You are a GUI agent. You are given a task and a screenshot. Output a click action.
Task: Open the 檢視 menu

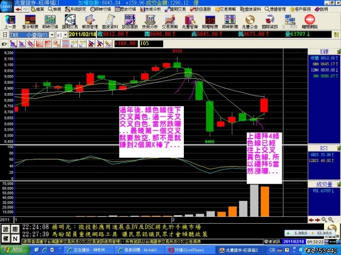tap(54, 10)
